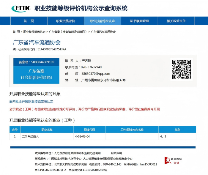Click the QR code image

tap(181, 69)
